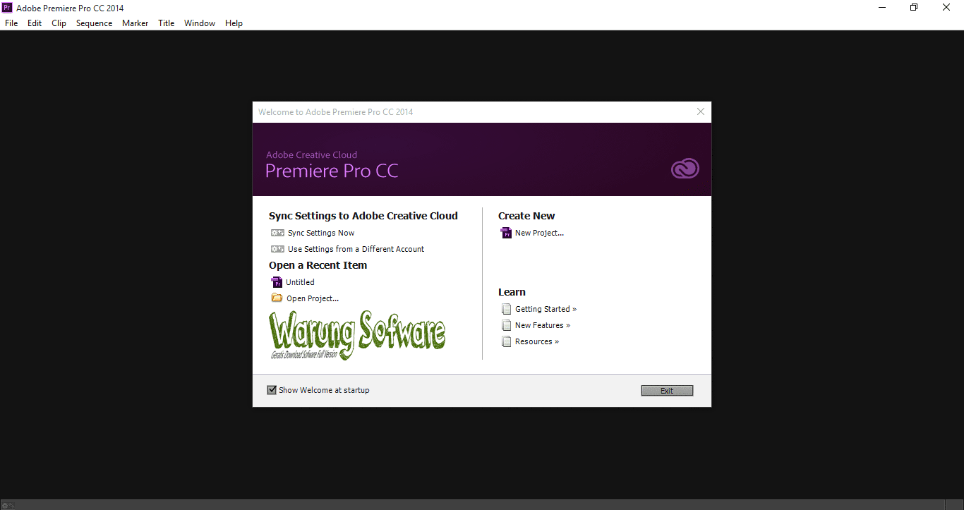Click the Exit button
964x510 pixels.
pyautogui.click(x=667, y=391)
